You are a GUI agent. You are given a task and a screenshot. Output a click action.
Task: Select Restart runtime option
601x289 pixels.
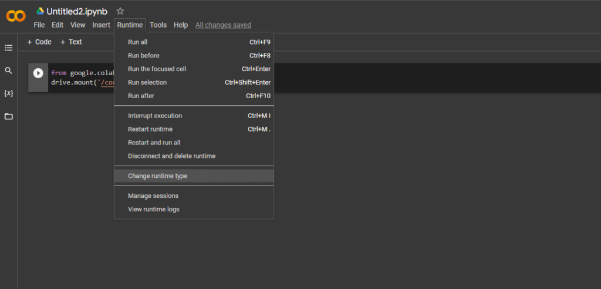tap(150, 129)
